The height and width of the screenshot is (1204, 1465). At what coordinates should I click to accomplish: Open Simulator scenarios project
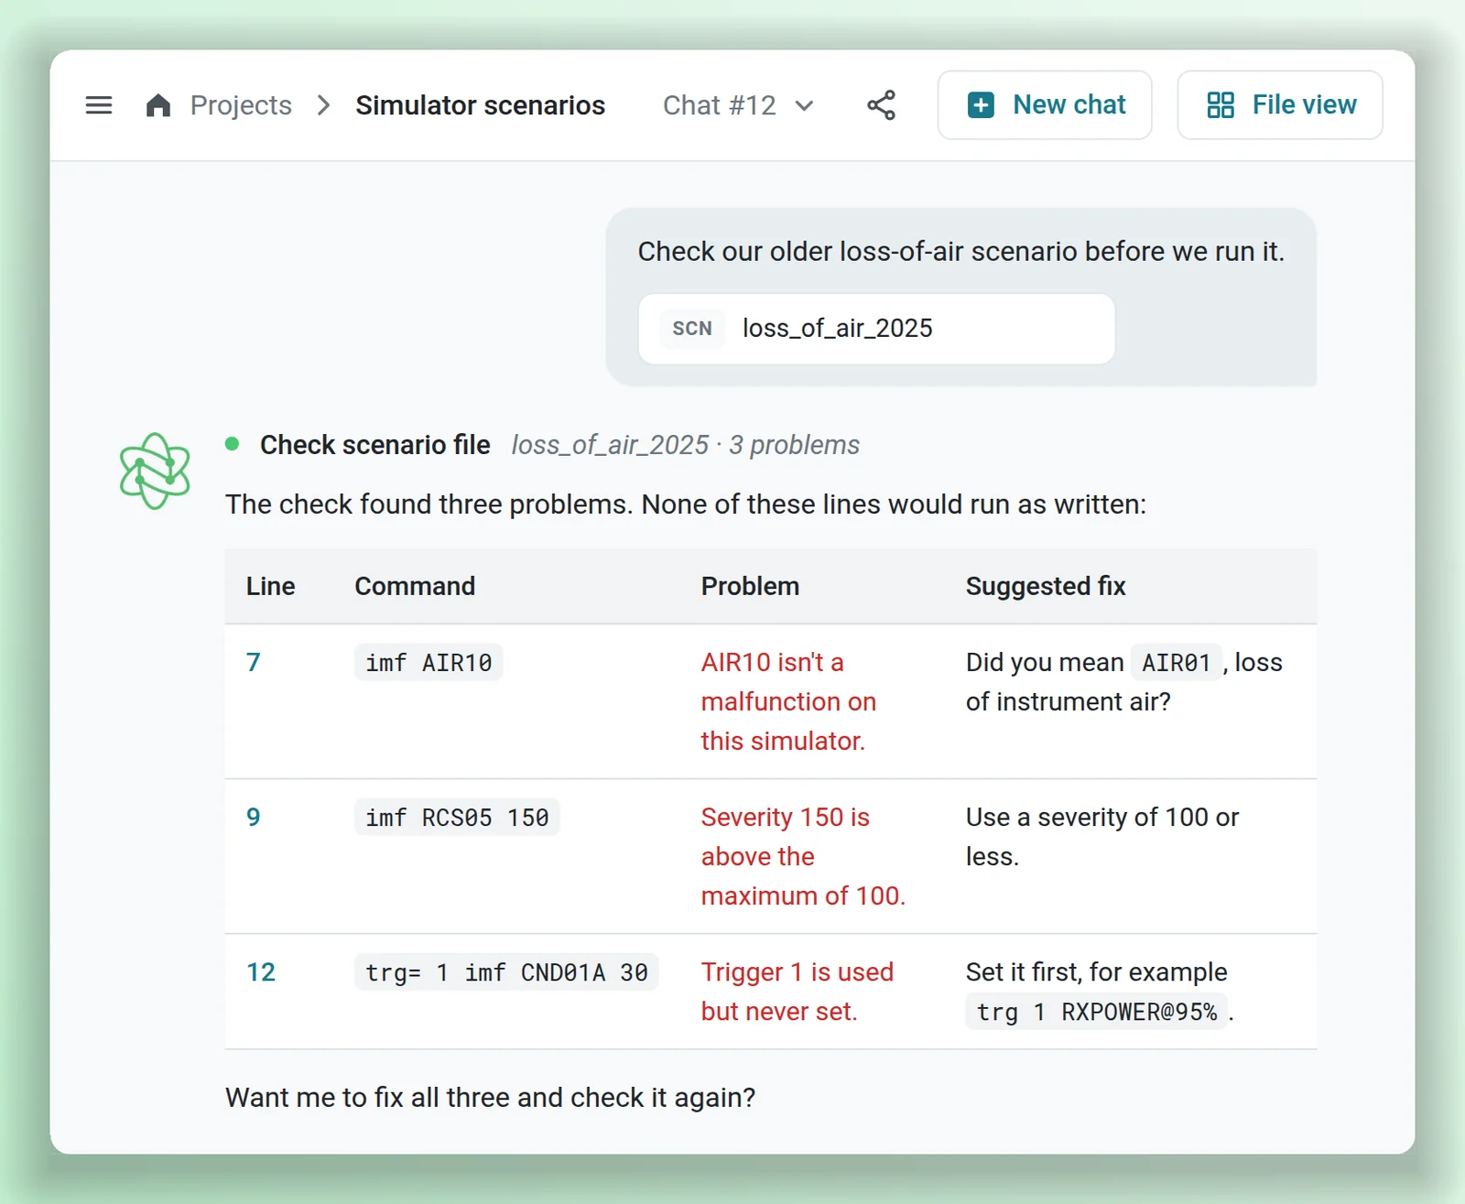480,105
